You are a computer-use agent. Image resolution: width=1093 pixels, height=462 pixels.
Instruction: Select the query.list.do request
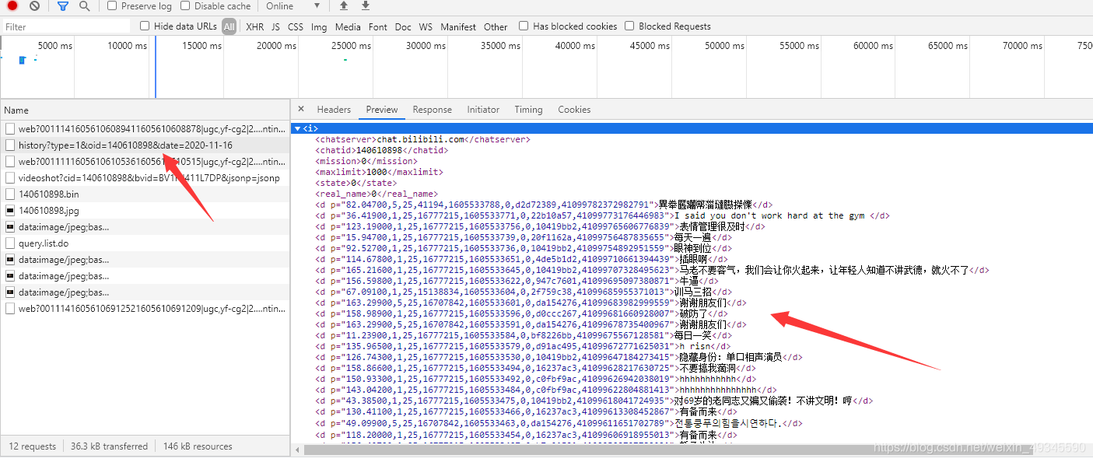tap(145, 243)
